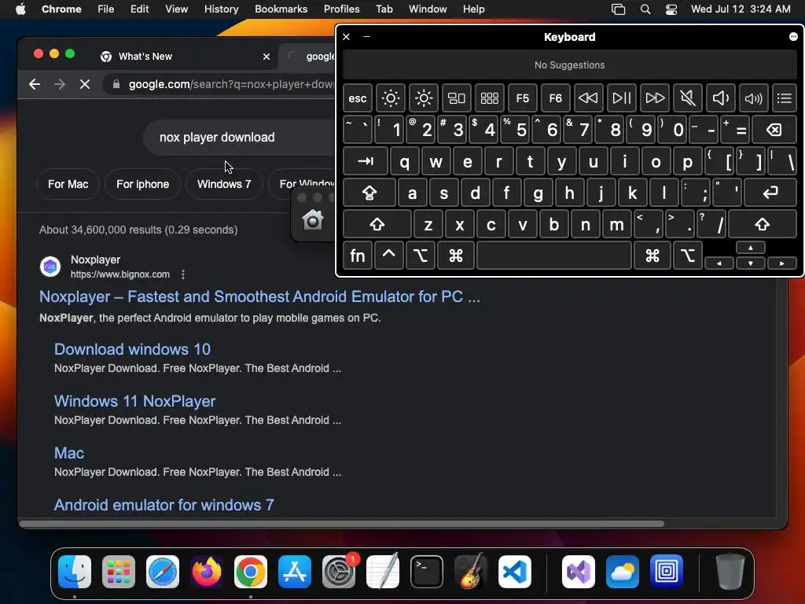The height and width of the screenshot is (604, 805).
Task: Tap the play/pause media key
Action: point(621,98)
